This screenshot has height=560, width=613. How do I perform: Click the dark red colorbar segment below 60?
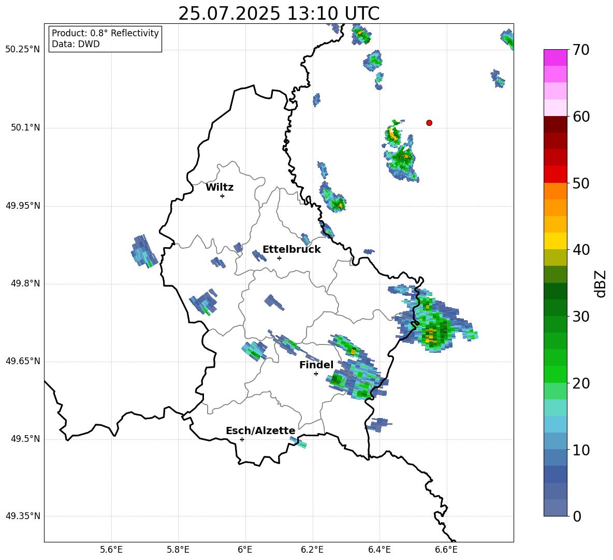click(555, 124)
